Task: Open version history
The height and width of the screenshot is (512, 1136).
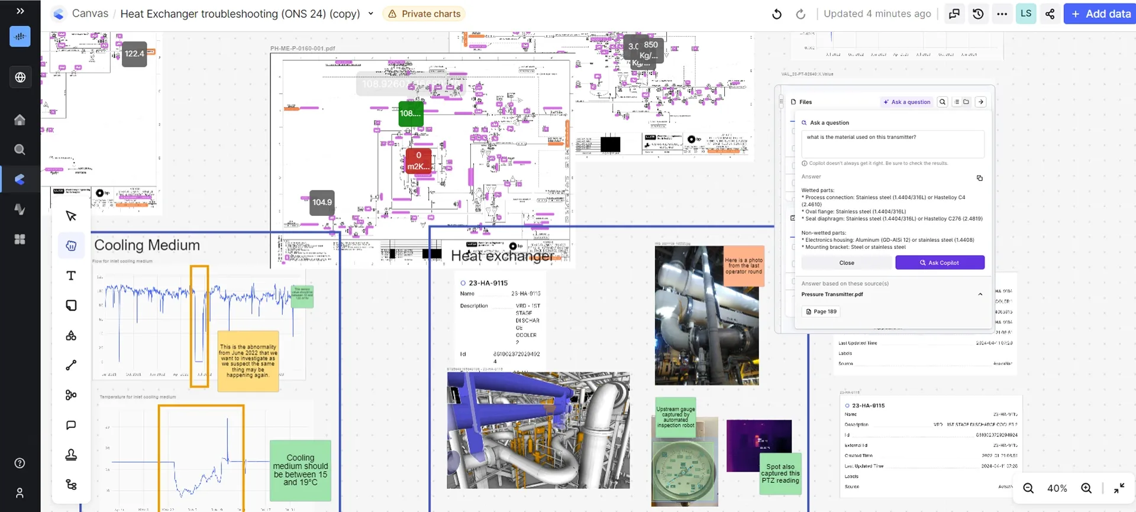Action: pyautogui.click(x=978, y=14)
